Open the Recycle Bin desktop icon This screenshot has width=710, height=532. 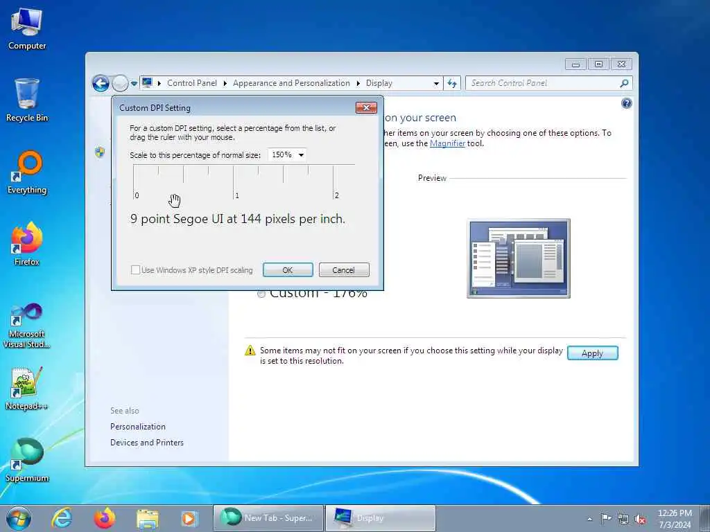tap(27, 100)
